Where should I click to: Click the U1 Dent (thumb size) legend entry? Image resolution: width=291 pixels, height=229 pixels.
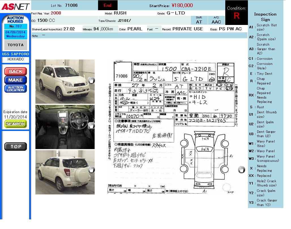coord(263,114)
